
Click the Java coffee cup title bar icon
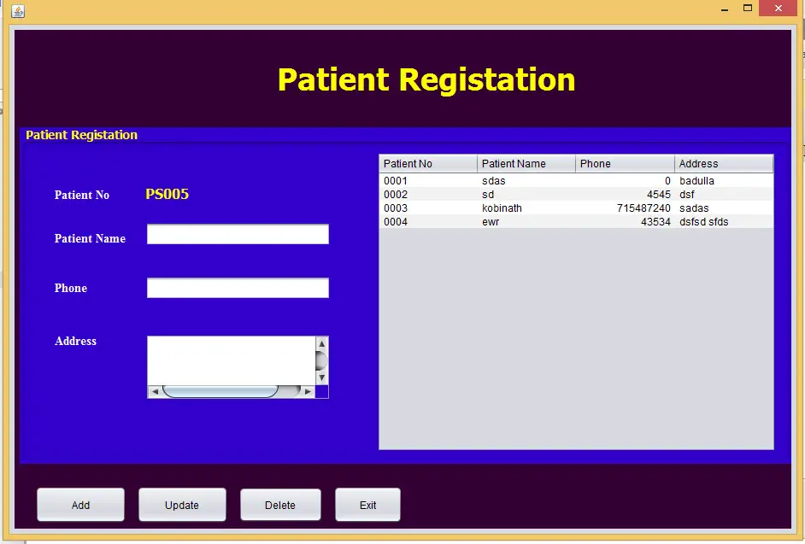[x=18, y=11]
